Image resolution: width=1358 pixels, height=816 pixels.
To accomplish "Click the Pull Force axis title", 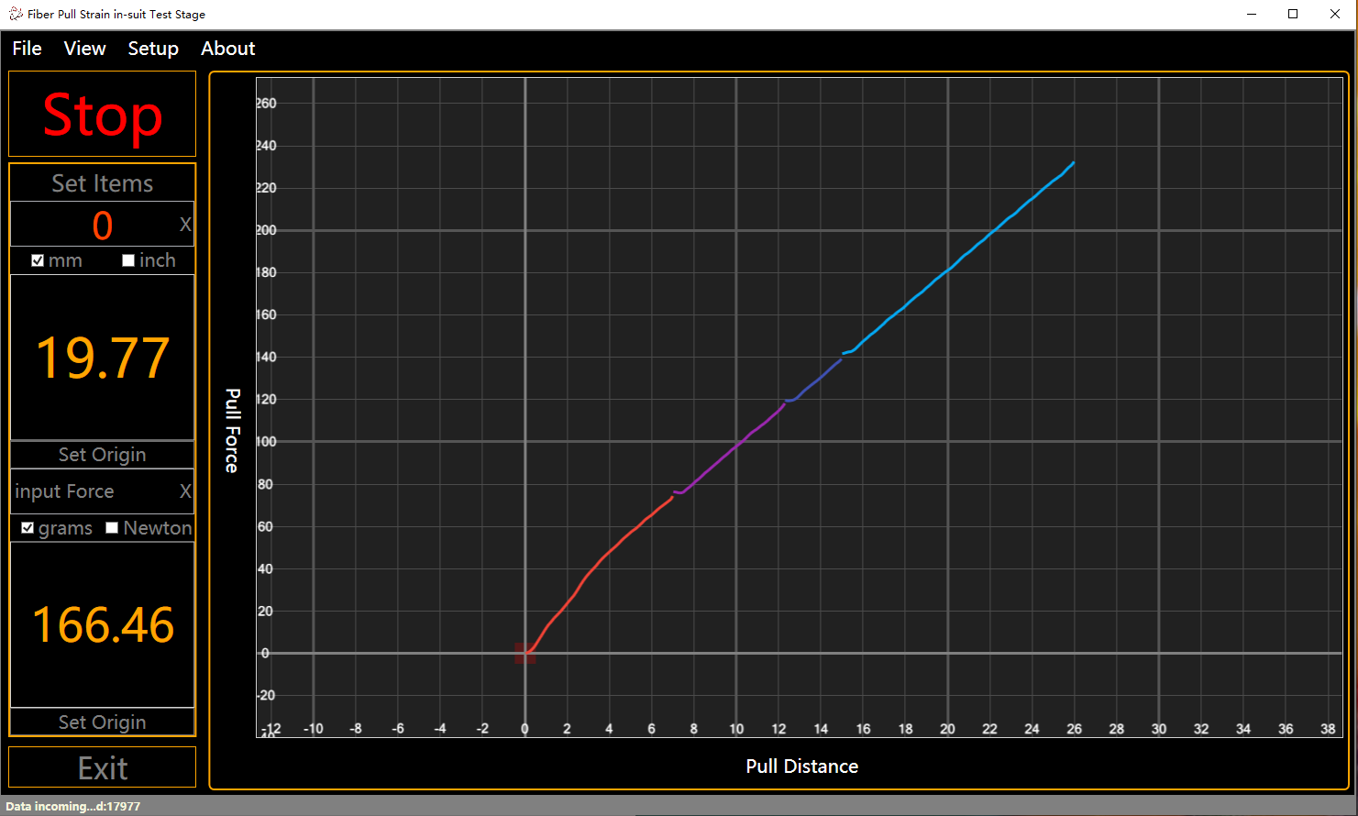I will [233, 431].
